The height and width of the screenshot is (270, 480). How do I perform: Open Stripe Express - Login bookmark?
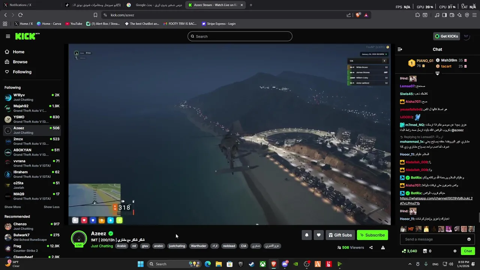tap(219, 24)
